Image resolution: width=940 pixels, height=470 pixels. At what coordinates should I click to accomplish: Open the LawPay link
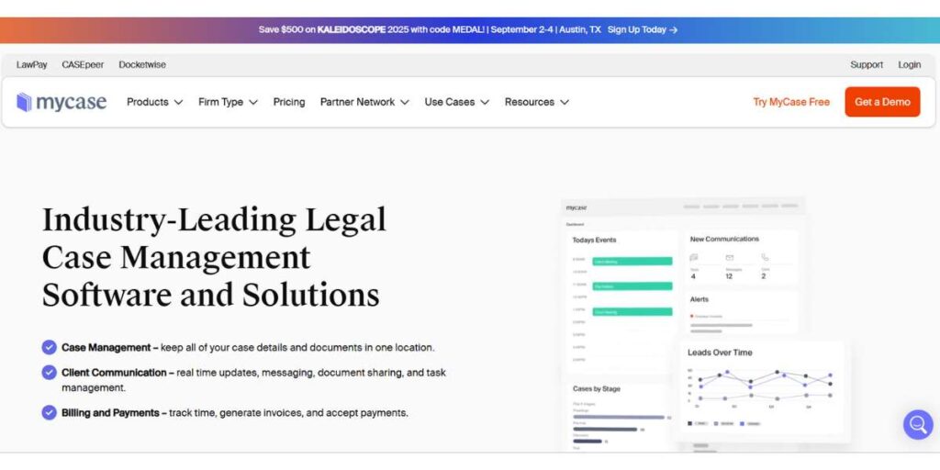coord(32,65)
